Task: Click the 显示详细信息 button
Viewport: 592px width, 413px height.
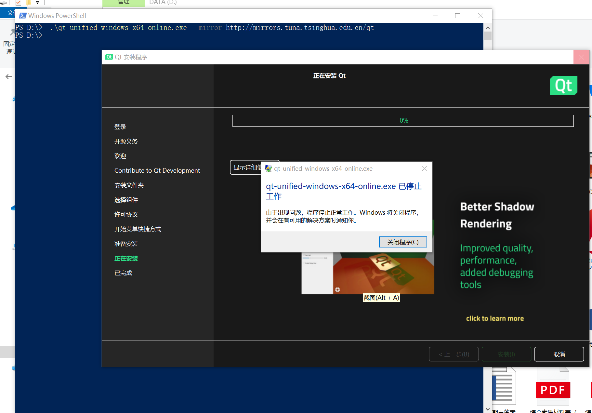Action: coord(246,167)
